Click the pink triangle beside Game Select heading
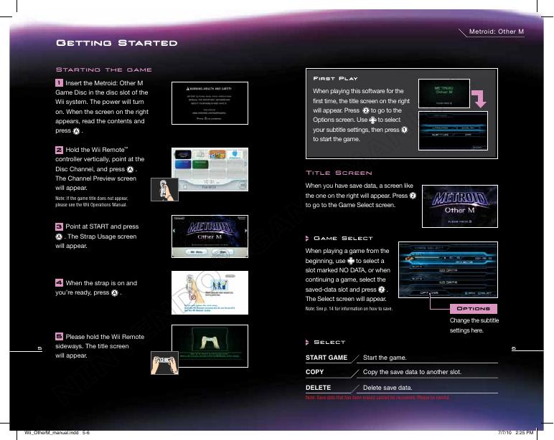Viewport: 554px width, 440px height. pos(307,239)
